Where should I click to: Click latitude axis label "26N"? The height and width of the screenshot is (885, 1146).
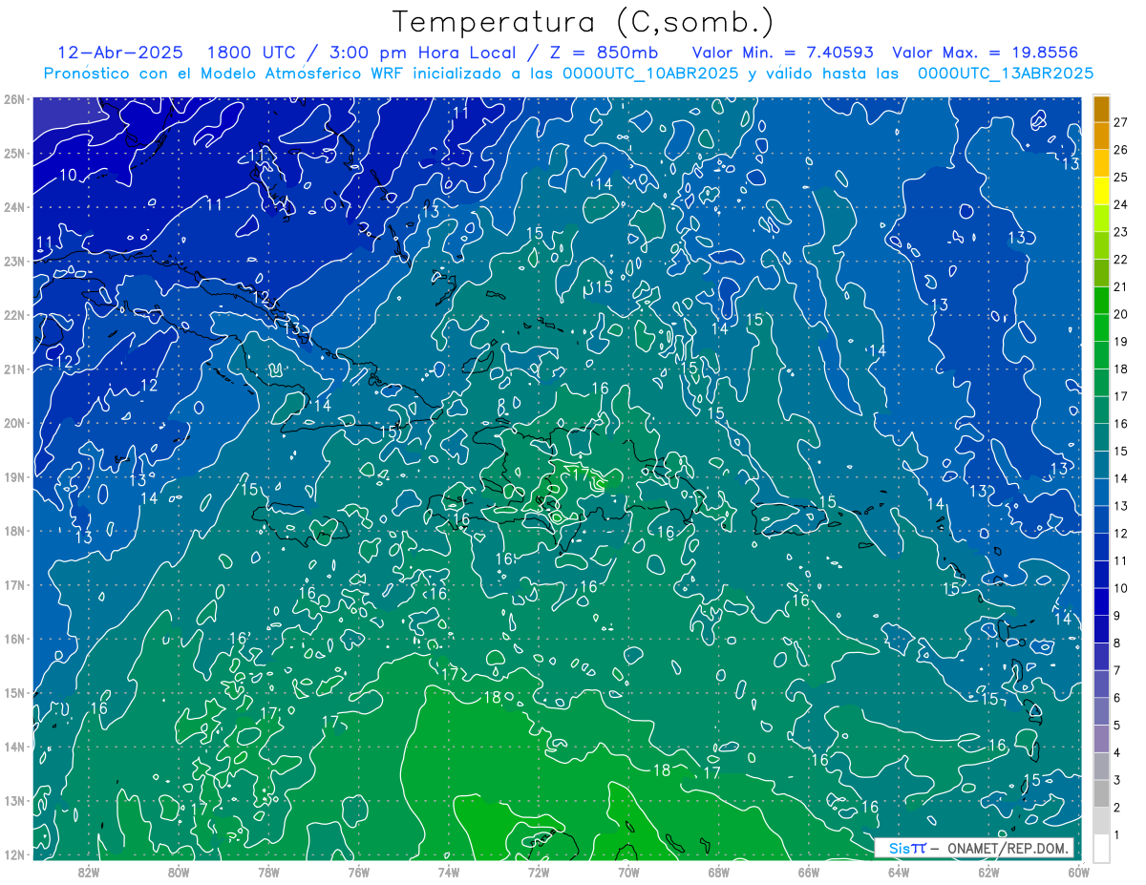click(13, 99)
